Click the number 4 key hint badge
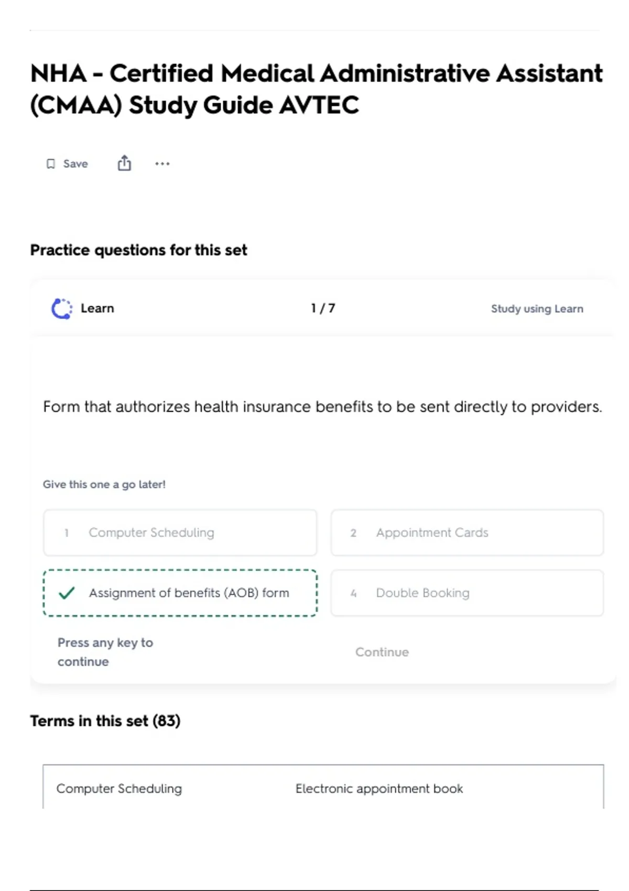 pyautogui.click(x=353, y=593)
